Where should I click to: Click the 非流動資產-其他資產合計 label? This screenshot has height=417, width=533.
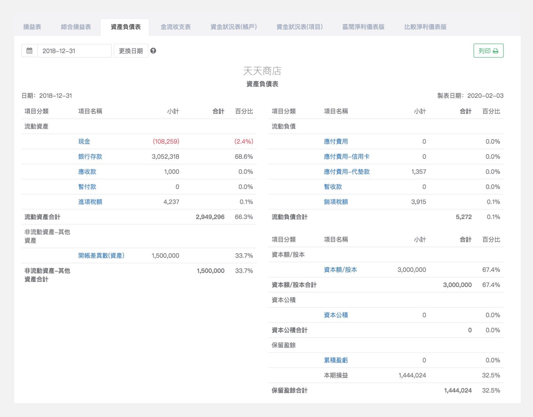tap(47, 275)
